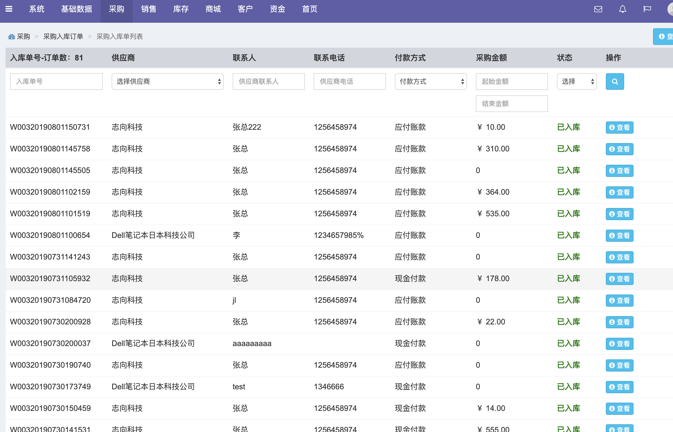Click the 采购入库订单 breadcrumb link

coord(63,37)
